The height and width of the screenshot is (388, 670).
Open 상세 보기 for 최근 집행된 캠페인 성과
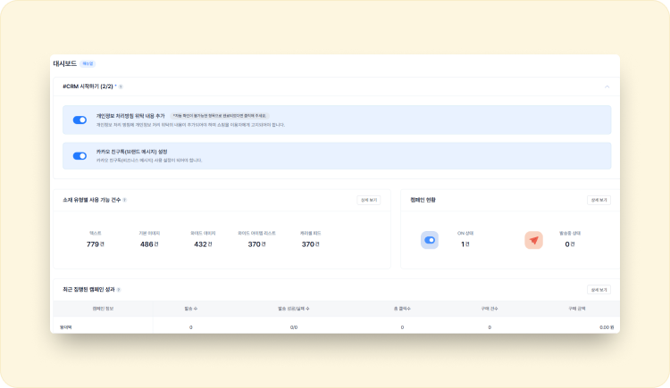tap(599, 290)
